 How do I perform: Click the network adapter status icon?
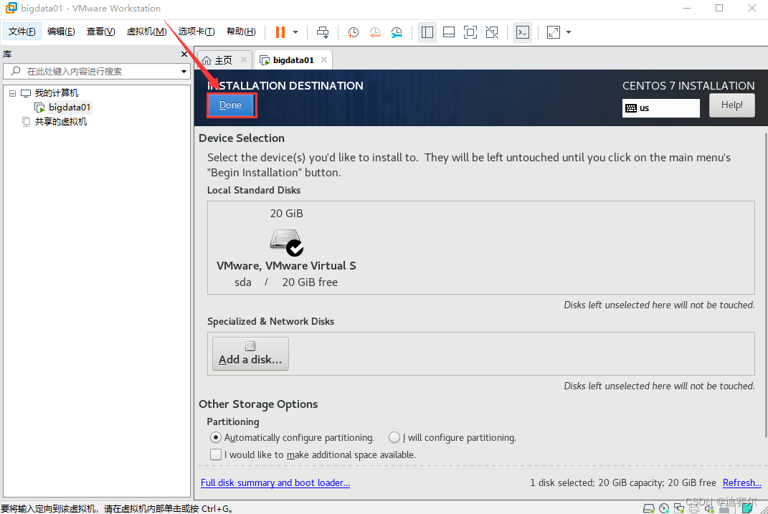coord(679,508)
